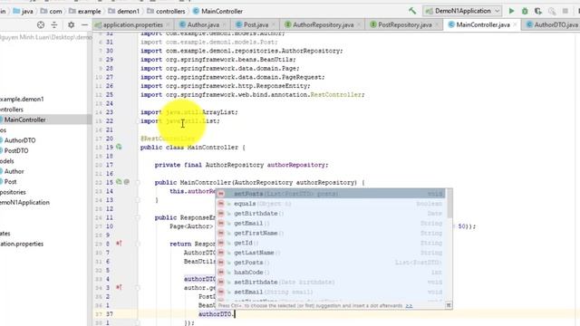Open Post model in project tree

[x=10, y=182]
